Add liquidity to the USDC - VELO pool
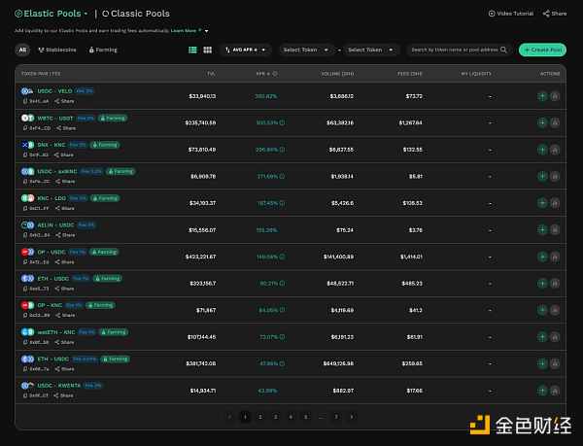 click(542, 96)
